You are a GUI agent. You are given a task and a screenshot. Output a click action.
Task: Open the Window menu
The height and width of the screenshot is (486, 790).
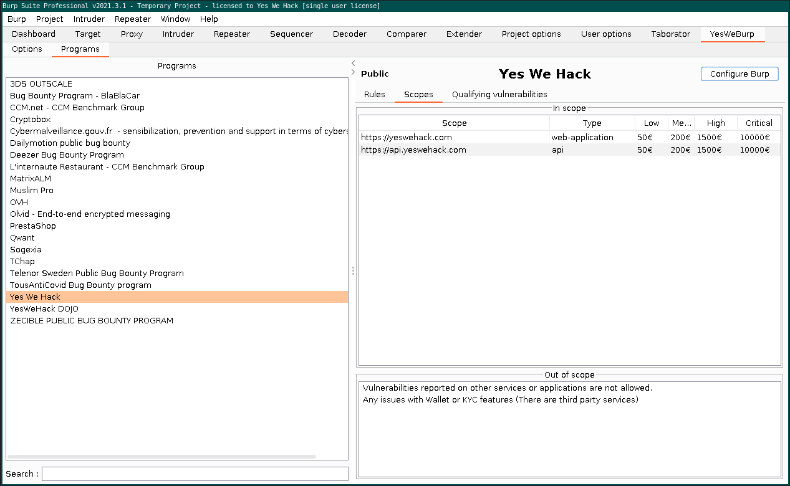pyautogui.click(x=175, y=19)
